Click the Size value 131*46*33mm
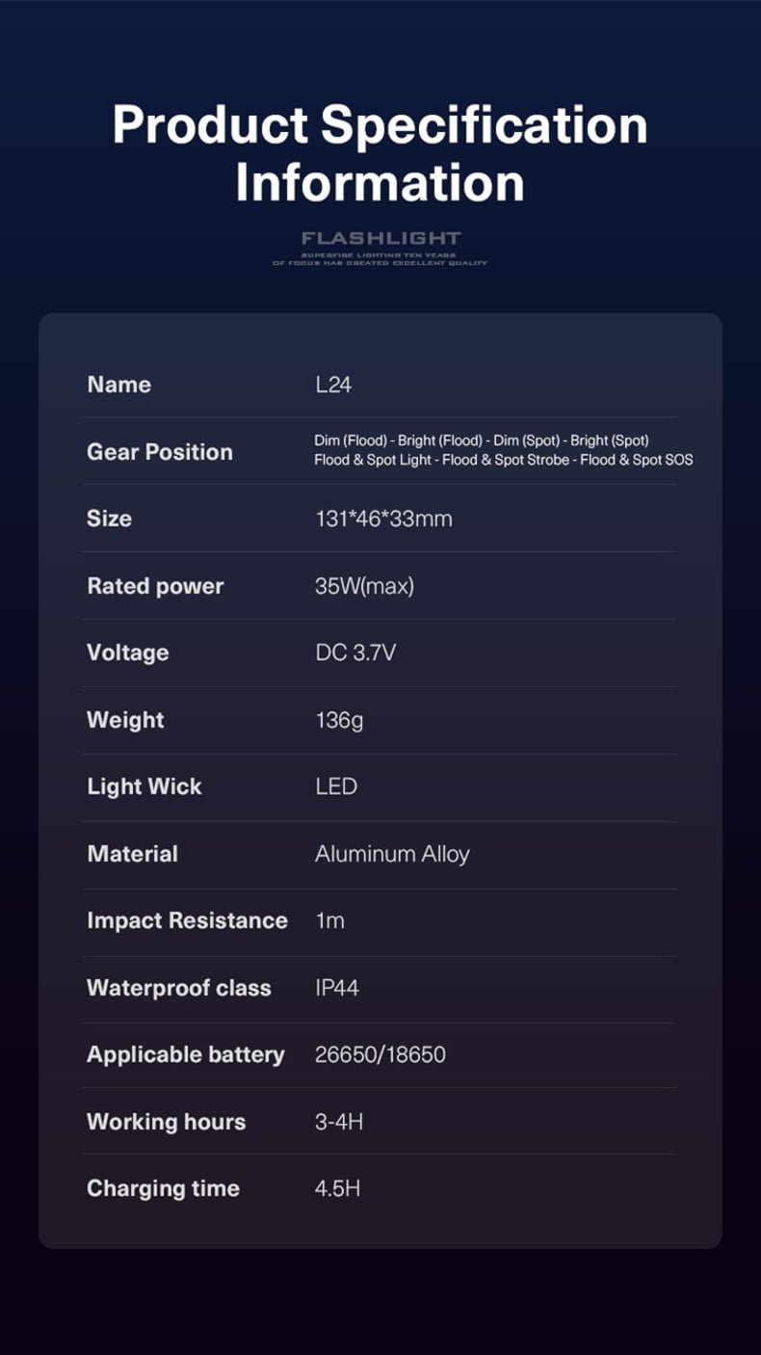 383,518
